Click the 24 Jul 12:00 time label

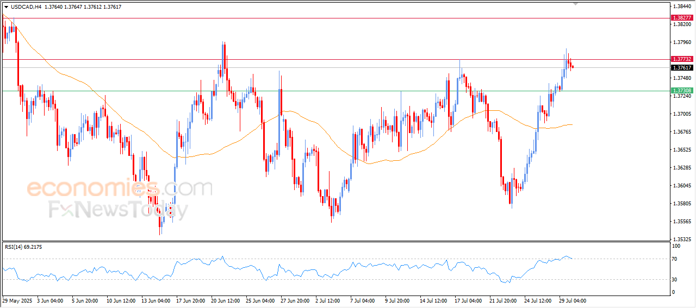(537, 300)
